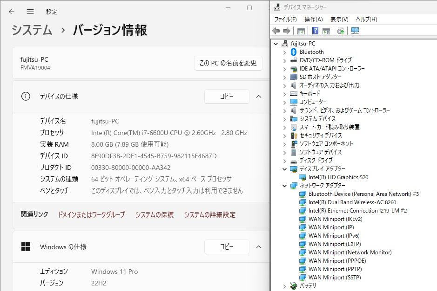Click the オーディオの入力および出力 speaker icon

tap(294, 85)
